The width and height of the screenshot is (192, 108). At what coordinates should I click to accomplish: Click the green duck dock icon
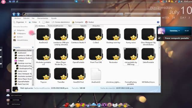(83, 105)
